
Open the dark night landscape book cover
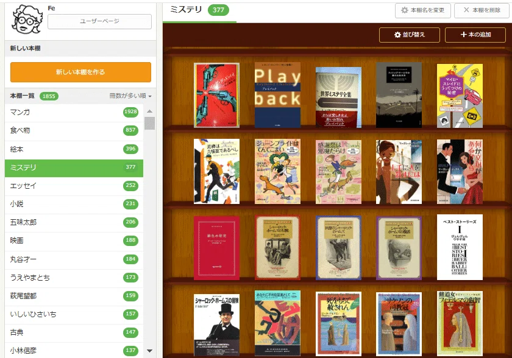399,95
